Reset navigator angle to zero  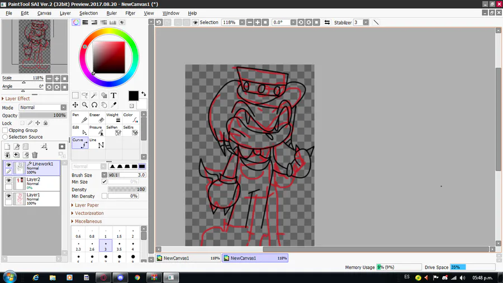coord(64,87)
